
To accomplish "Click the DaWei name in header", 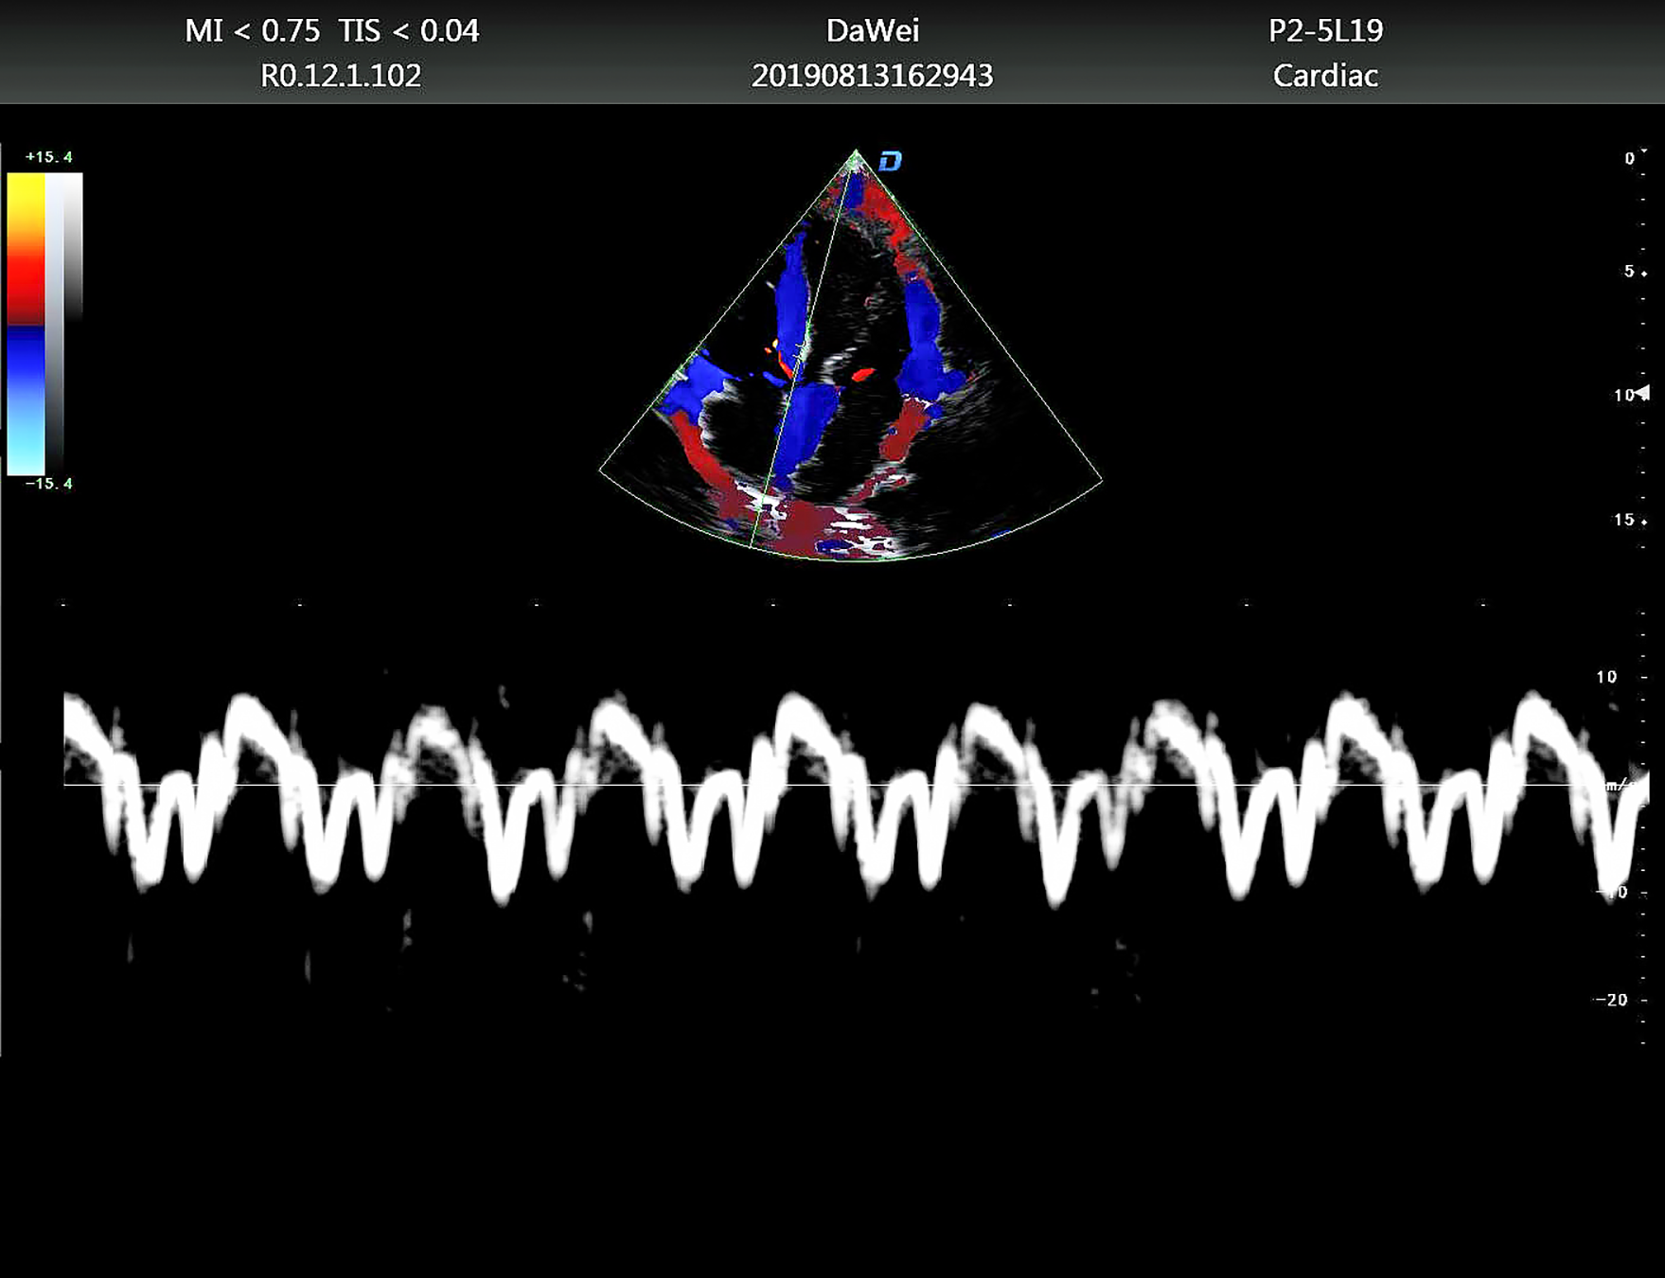I will tap(872, 31).
